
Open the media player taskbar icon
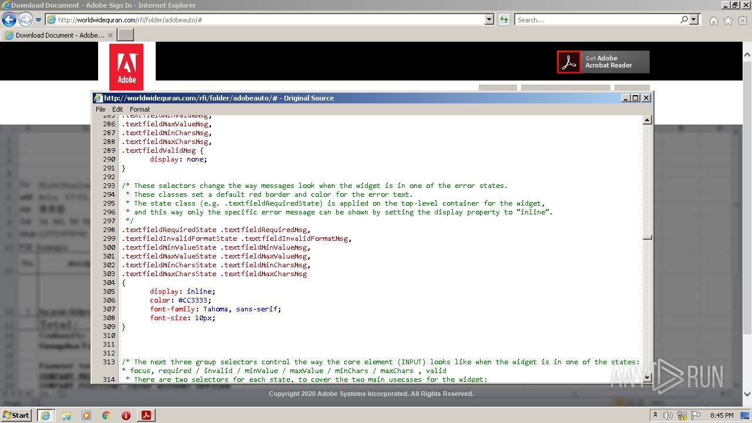click(86, 415)
